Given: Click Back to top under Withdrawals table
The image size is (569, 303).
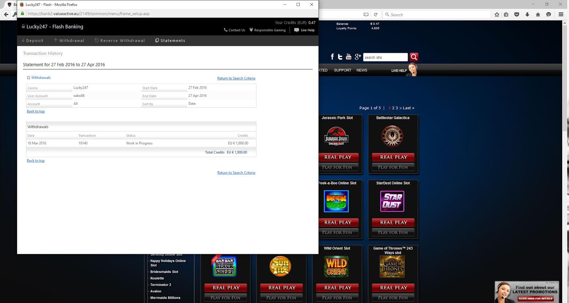Looking at the screenshot, I should [36, 161].
